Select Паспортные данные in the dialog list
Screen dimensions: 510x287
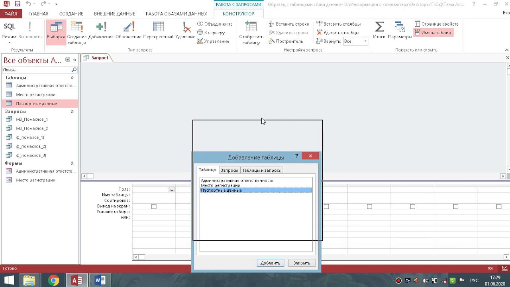pyautogui.click(x=256, y=190)
